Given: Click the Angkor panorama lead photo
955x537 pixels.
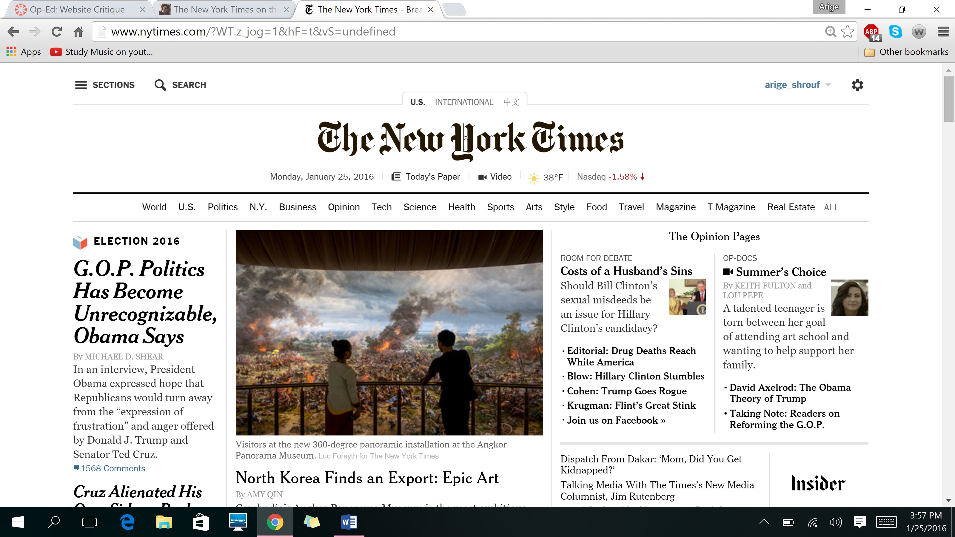Looking at the screenshot, I should 389,332.
